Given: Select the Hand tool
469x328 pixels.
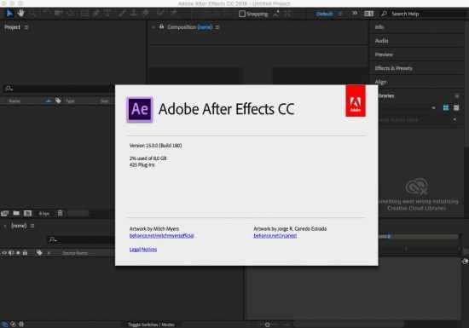Looking at the screenshot, I should (20, 14).
